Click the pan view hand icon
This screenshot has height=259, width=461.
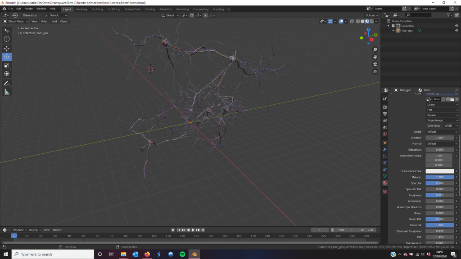375,57
